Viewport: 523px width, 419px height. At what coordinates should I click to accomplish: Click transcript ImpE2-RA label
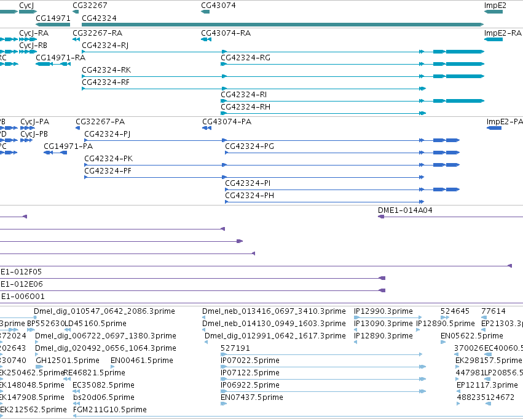coord(503,33)
